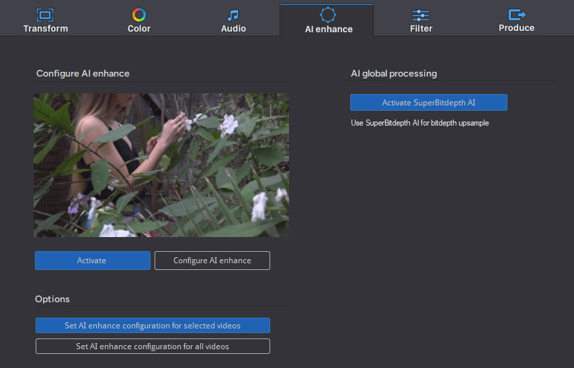
Task: Click the blue Activate button
Action: 93,261
